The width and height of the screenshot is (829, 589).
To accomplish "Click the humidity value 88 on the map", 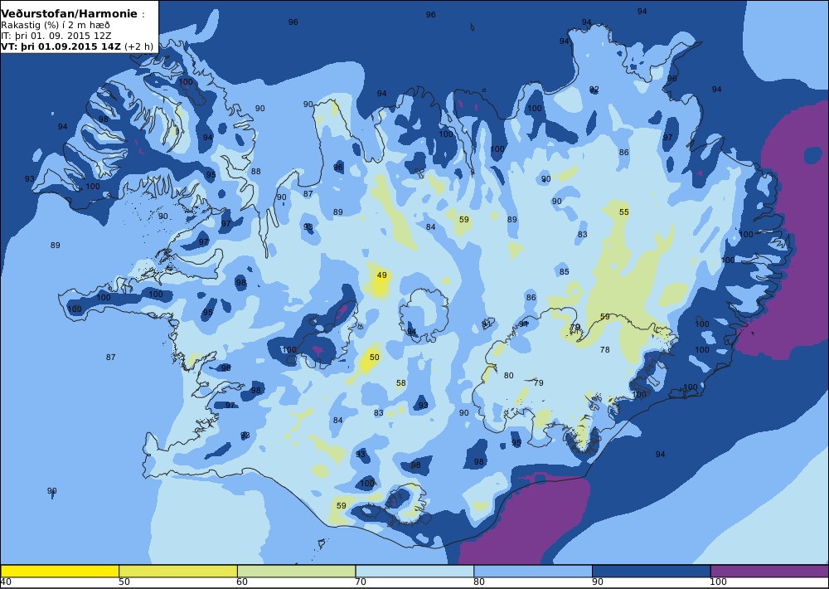I will point(256,172).
